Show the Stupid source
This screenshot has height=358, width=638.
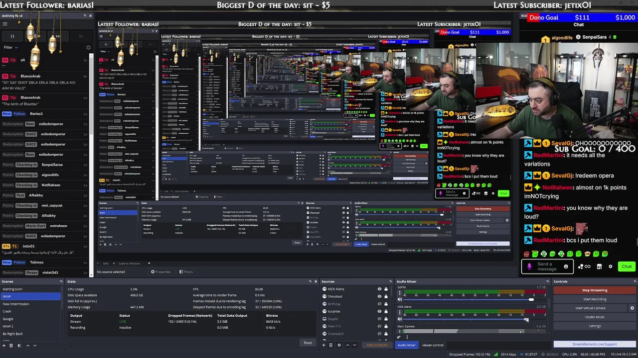click(x=379, y=319)
